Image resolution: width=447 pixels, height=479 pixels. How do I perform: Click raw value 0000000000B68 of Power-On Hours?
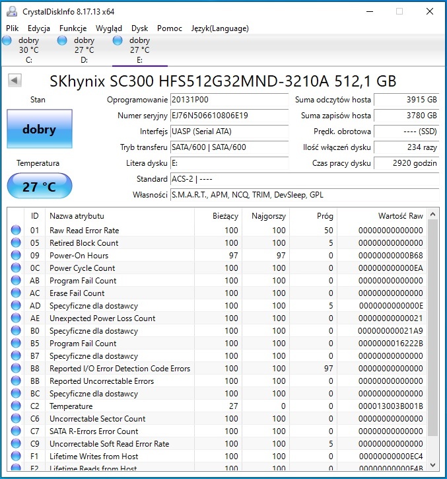pos(390,256)
